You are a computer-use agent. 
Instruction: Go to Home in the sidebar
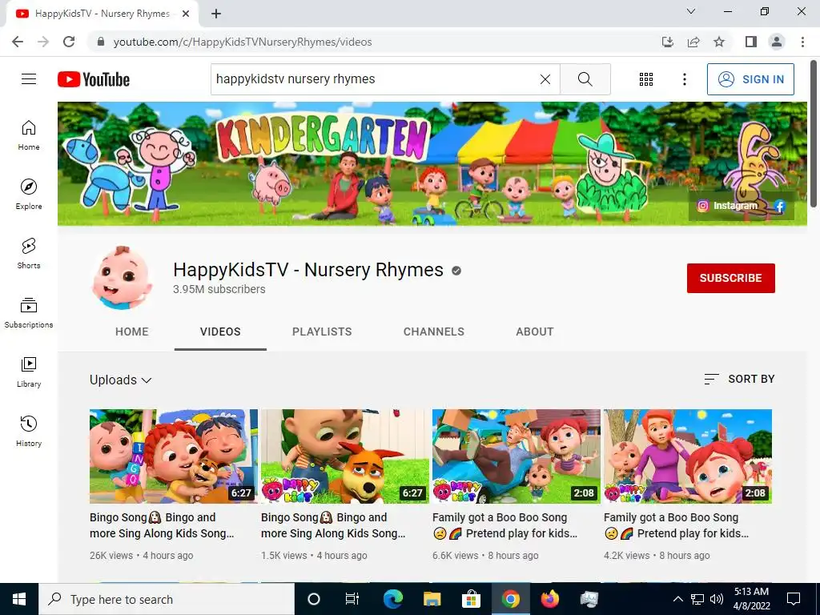[29, 135]
